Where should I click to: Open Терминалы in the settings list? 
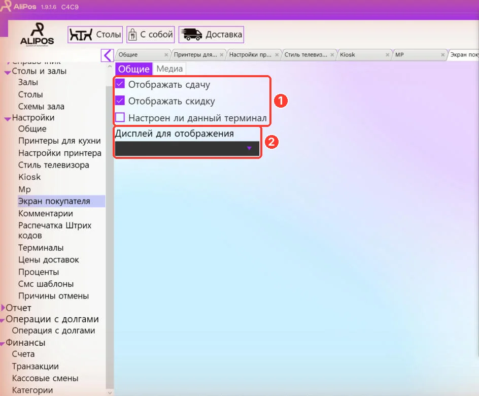point(41,248)
